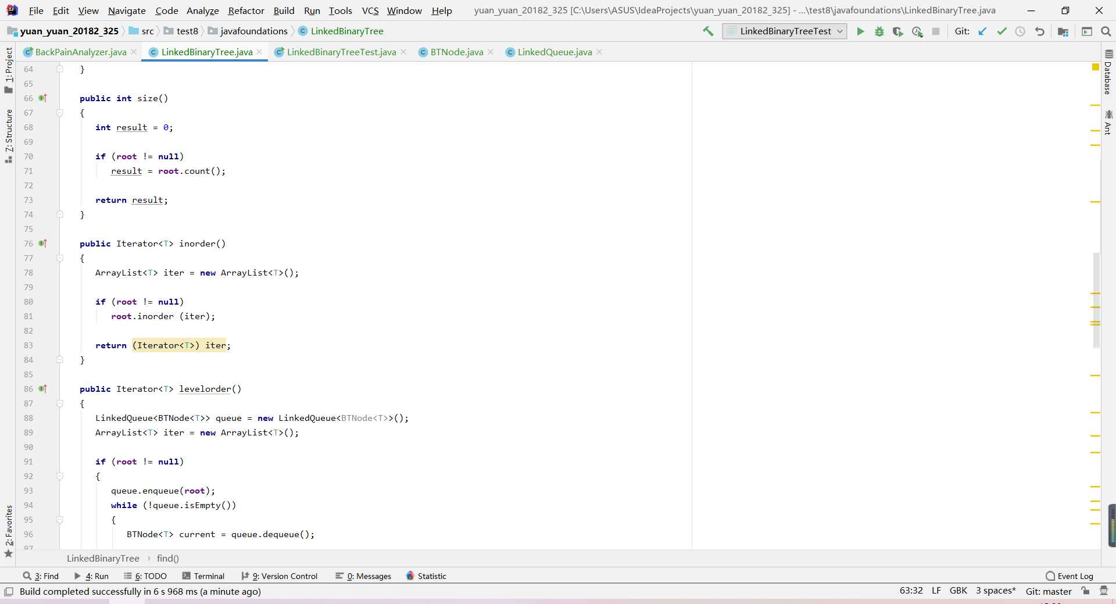Change file encoding GBK in status bar
This screenshot has height=604, width=1116.
coord(958,591)
